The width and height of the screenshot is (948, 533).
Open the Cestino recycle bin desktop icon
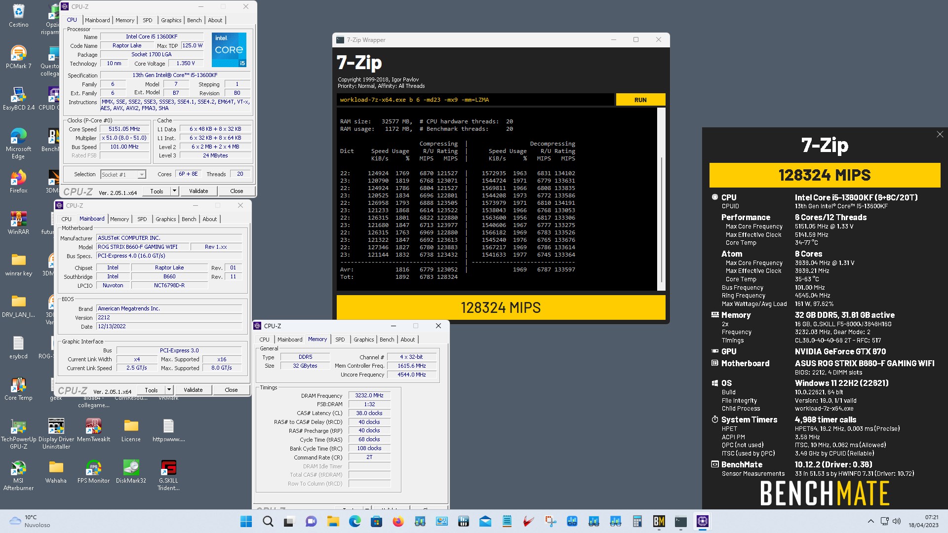[x=18, y=16]
